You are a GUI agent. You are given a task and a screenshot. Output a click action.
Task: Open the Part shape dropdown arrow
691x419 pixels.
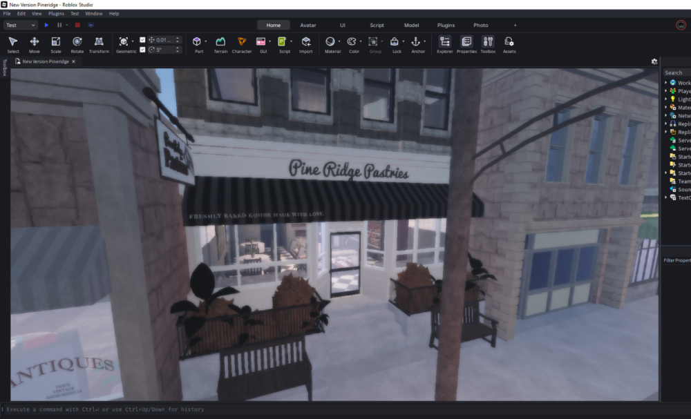(x=206, y=41)
